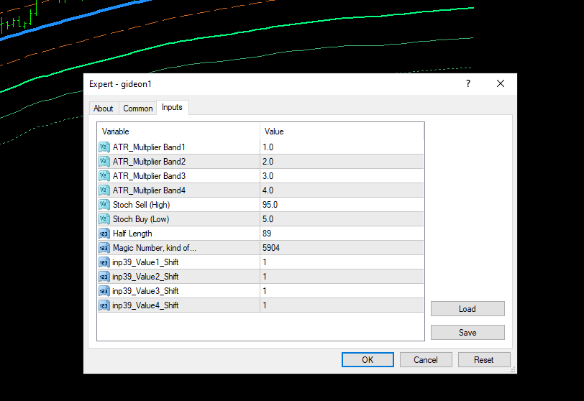Click the Stoch Buy (Low) variable icon
The image size is (584, 401).
[104, 219]
